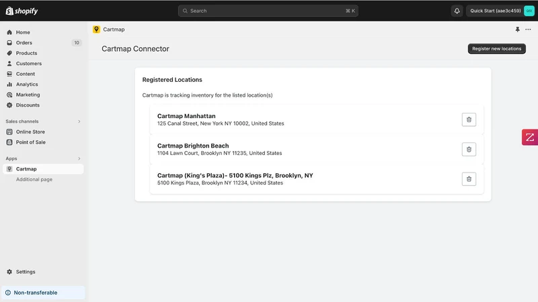Delete the King's Plaza location
The width and height of the screenshot is (538, 302).
469,179
